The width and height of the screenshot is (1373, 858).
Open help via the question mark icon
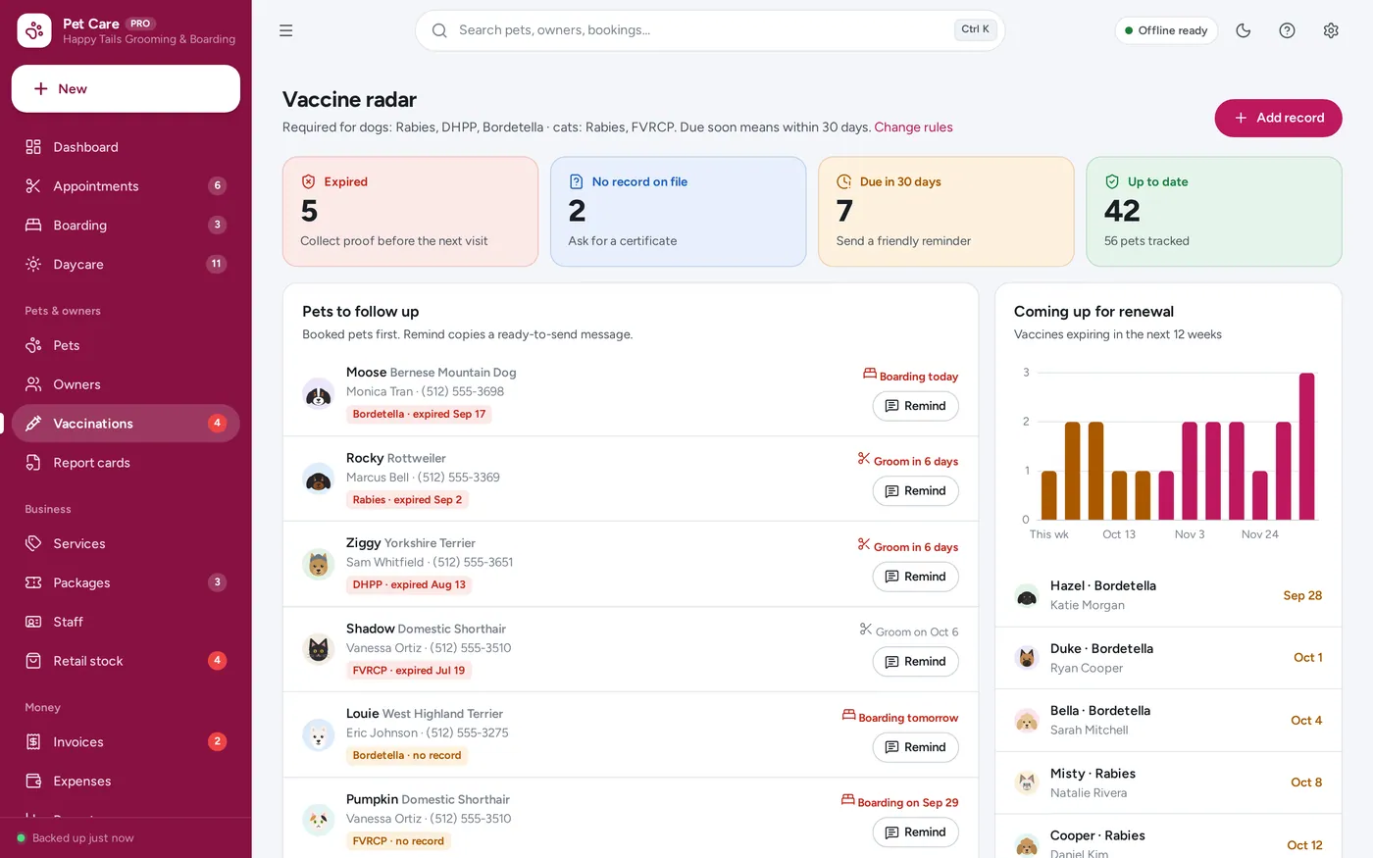pyautogui.click(x=1288, y=30)
